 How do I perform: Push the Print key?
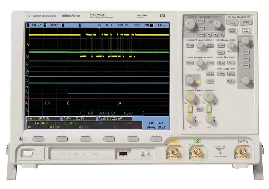[x=231, y=63]
